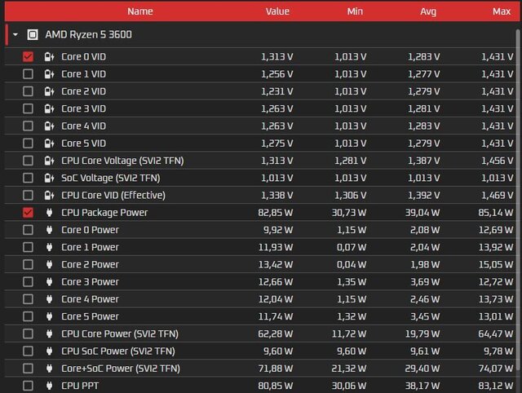Click the power plug icon for Core 0 Power
This screenshot has height=393, width=522.
pos(48,230)
